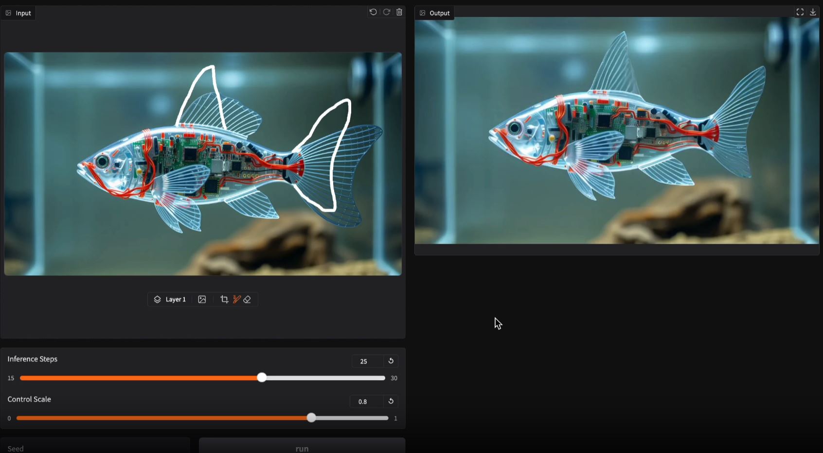Download the Output image
The width and height of the screenshot is (823, 453).
(813, 12)
